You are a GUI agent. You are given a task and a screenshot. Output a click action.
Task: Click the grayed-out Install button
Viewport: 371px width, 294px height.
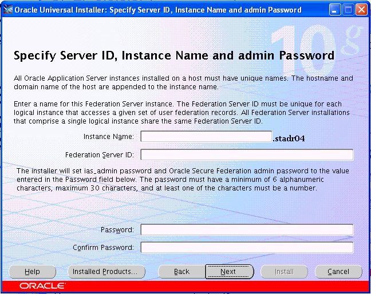(284, 272)
